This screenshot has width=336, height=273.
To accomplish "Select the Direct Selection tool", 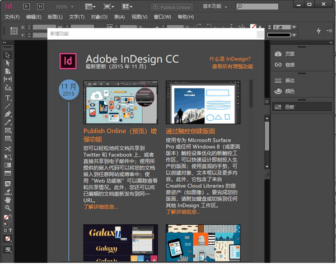I will pyautogui.click(x=8, y=63).
